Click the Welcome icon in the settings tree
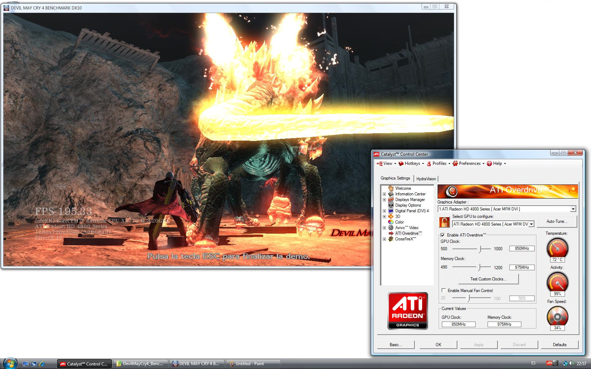591x369 pixels. (390, 188)
